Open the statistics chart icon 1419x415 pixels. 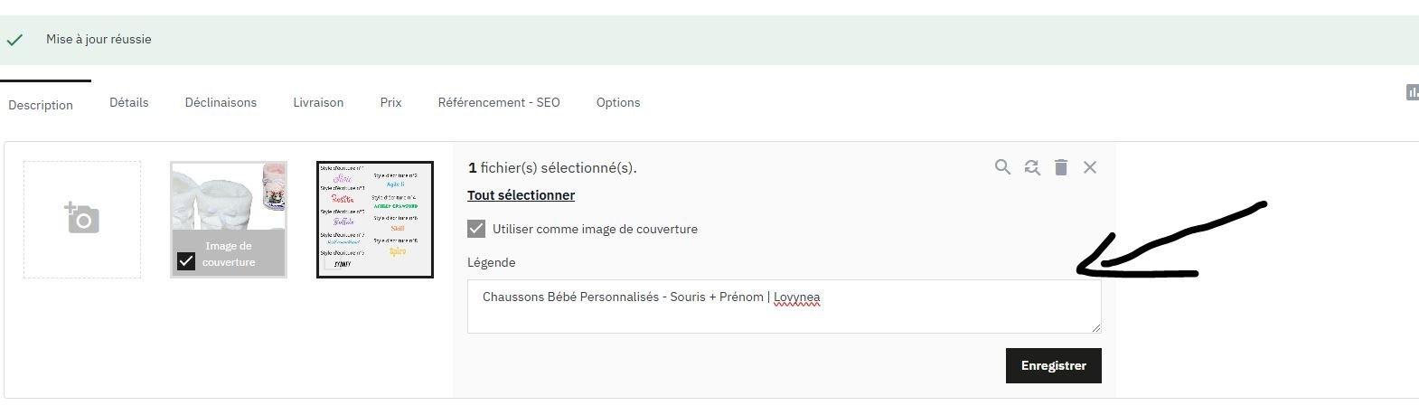(1412, 92)
